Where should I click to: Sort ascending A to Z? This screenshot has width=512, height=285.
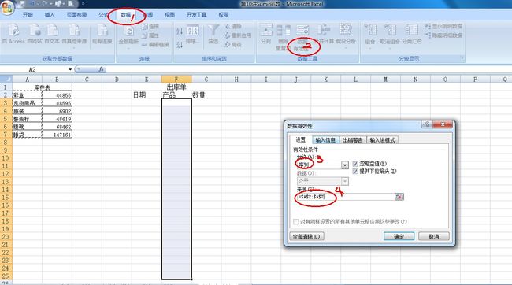pyautogui.click(x=180, y=31)
